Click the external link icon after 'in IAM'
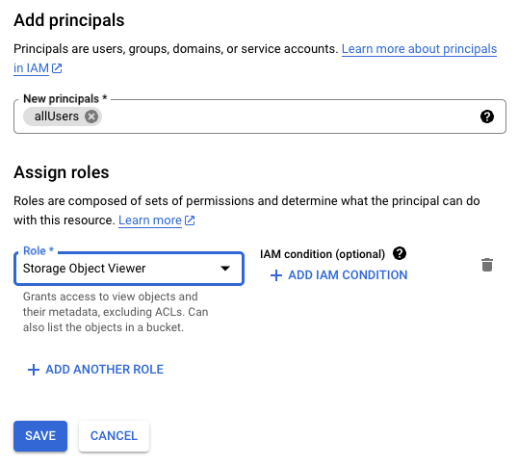 pos(57,68)
